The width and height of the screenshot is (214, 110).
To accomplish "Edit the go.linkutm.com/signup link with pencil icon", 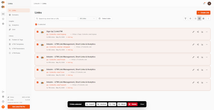I will pyautogui.click(x=193, y=32).
